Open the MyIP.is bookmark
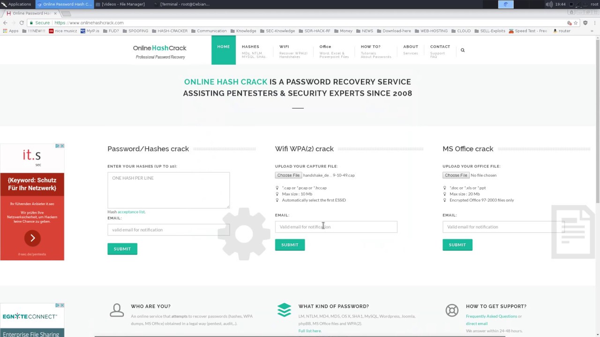This screenshot has height=337, width=600. pyautogui.click(x=90, y=31)
